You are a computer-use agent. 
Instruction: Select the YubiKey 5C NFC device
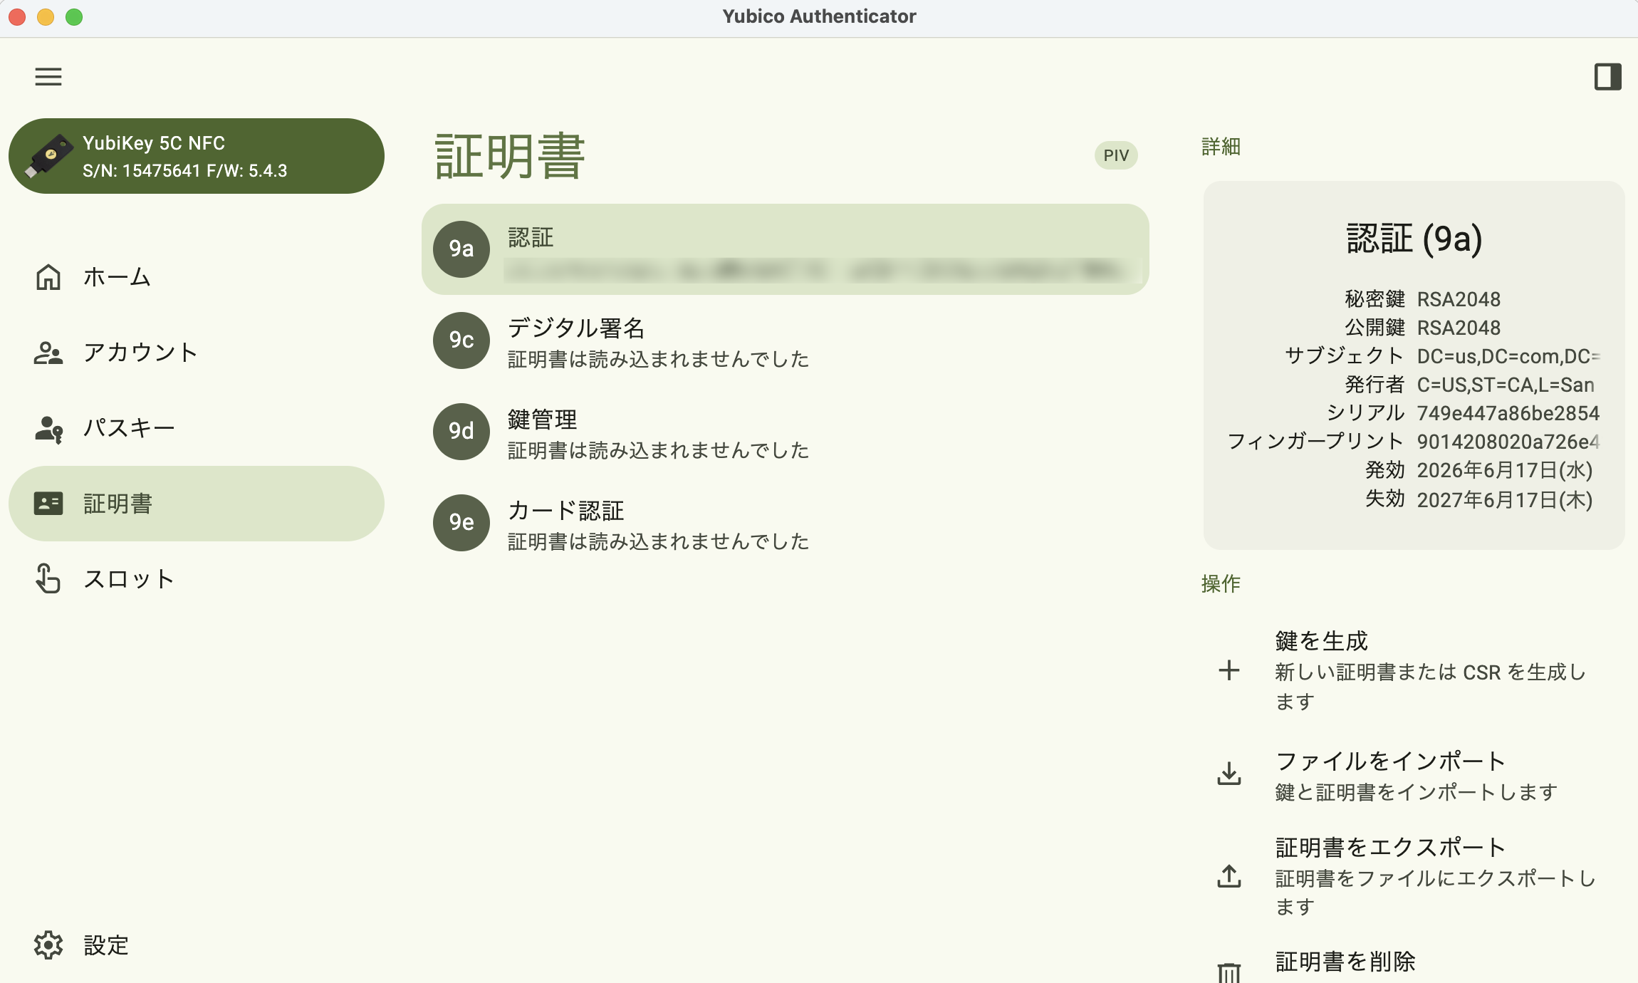click(x=197, y=156)
